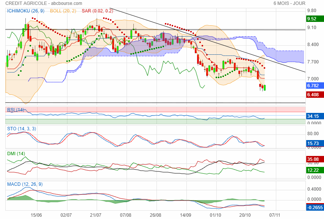Select the blue 6.782 price tag
324x219 pixels.
click(x=315, y=86)
